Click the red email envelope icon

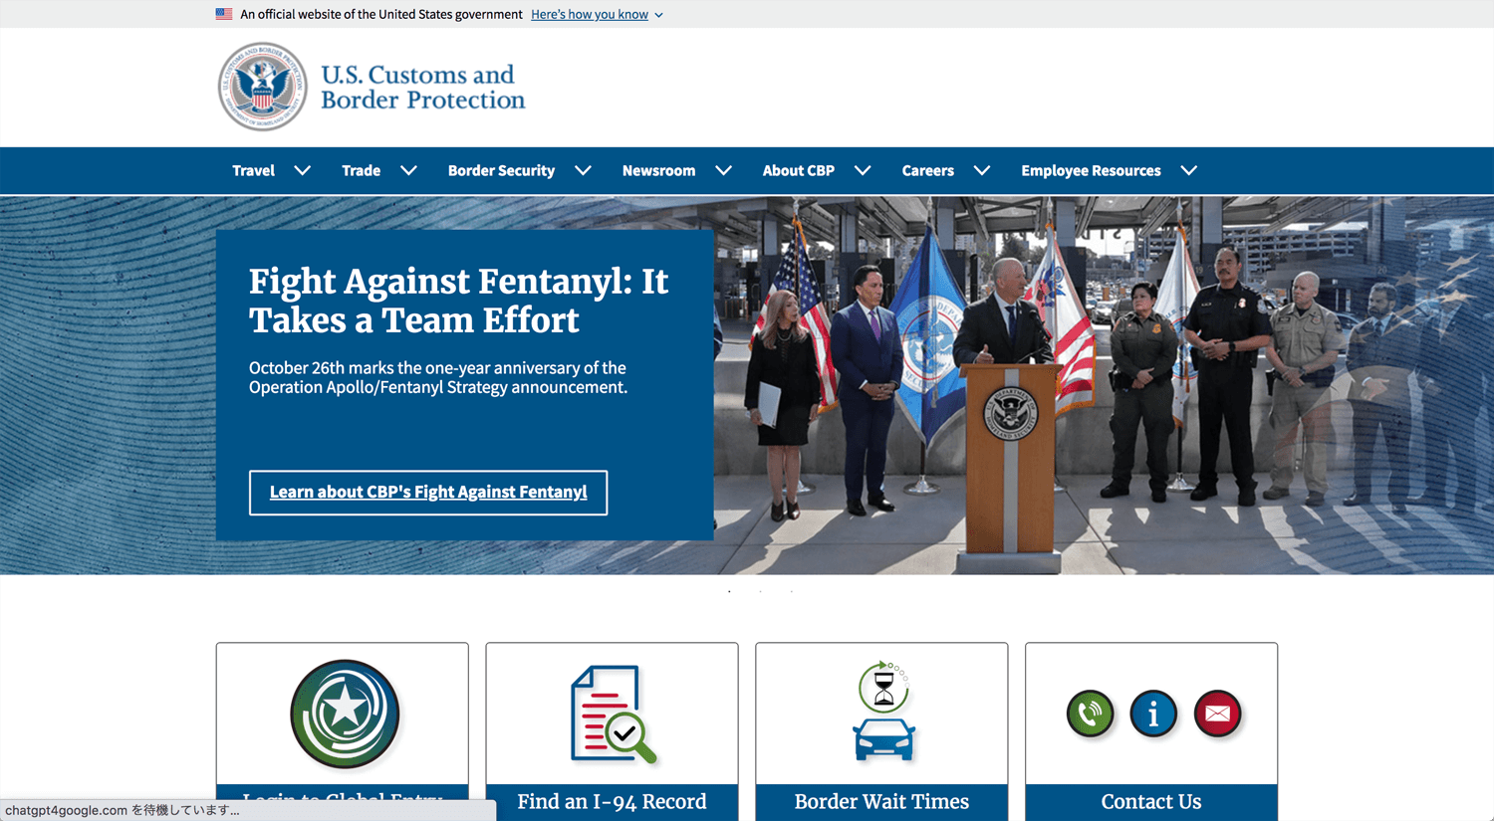tap(1217, 714)
